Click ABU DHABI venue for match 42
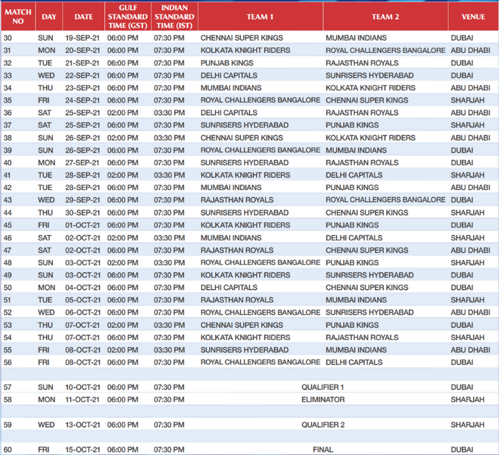The width and height of the screenshot is (499, 455). click(470, 188)
